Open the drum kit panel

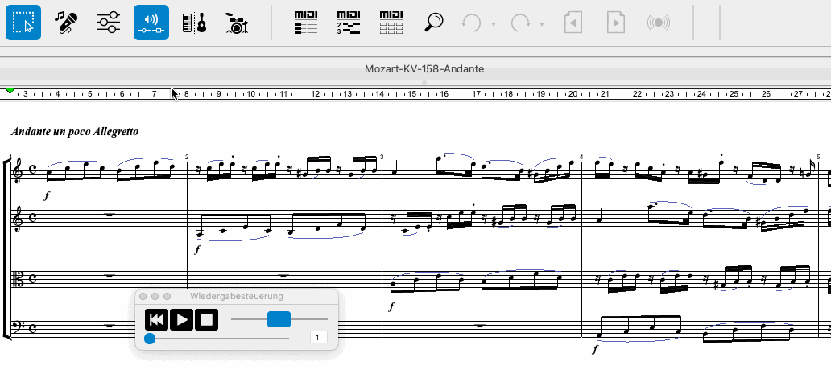(237, 23)
